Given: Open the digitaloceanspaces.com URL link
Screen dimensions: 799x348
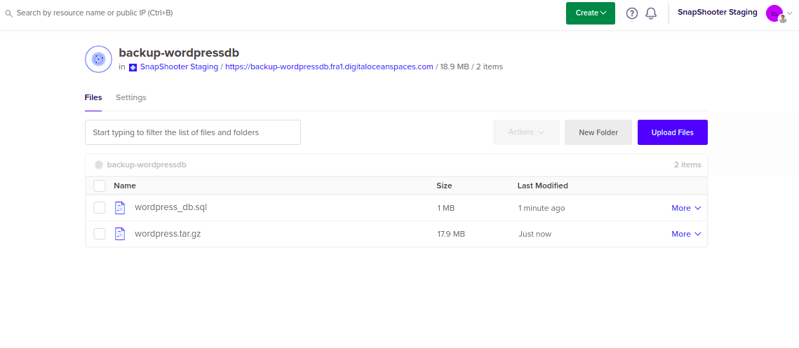Looking at the screenshot, I should 329,67.
